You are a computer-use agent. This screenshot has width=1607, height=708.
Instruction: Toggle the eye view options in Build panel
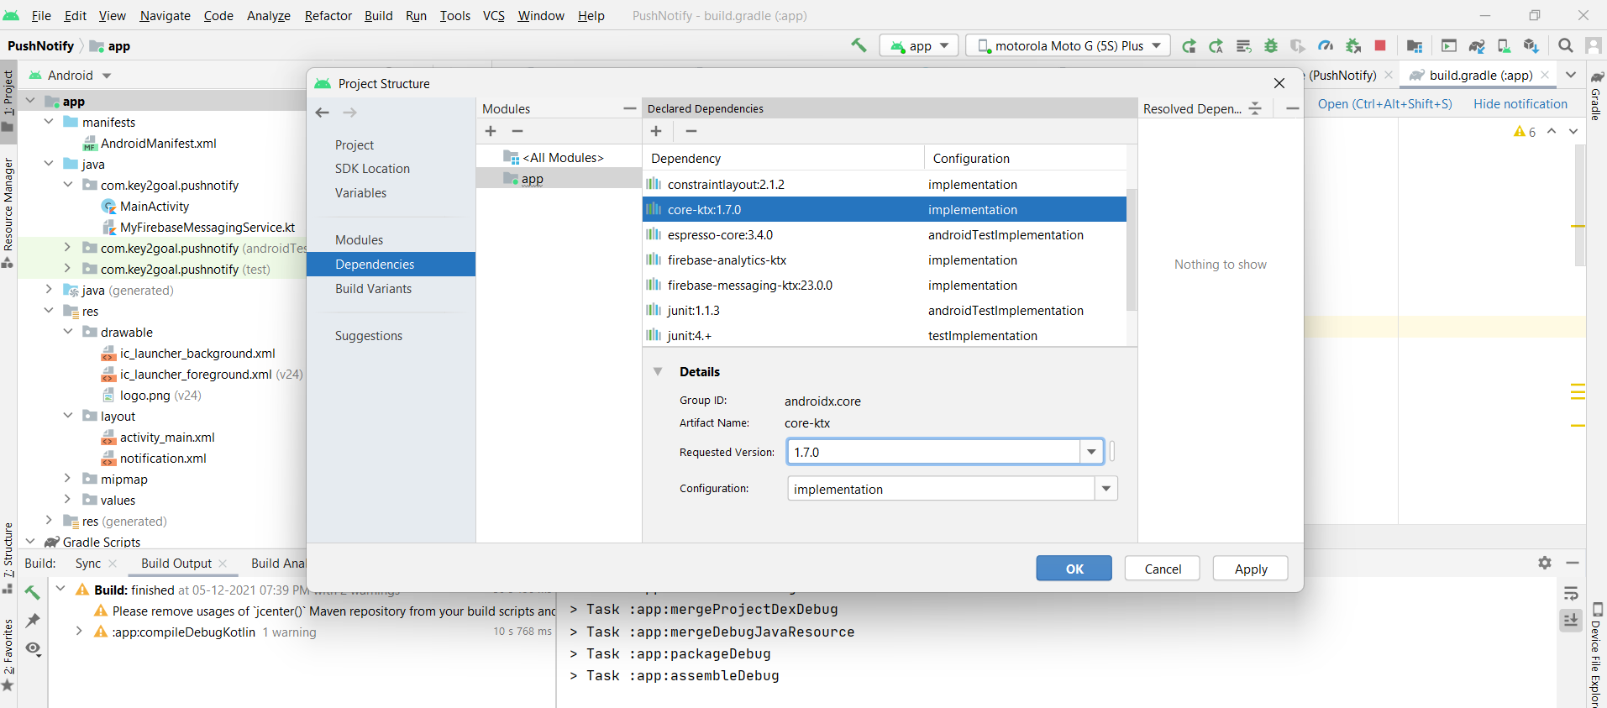[x=33, y=648]
